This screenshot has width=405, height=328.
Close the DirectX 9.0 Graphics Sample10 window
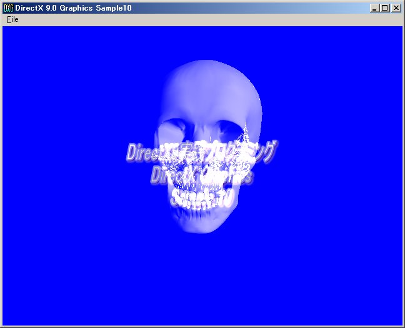(x=396, y=8)
